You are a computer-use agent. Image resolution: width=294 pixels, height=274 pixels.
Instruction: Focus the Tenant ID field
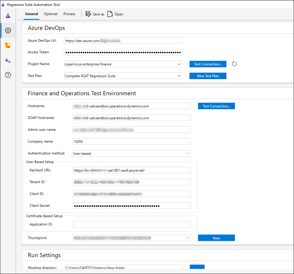coord(131,182)
